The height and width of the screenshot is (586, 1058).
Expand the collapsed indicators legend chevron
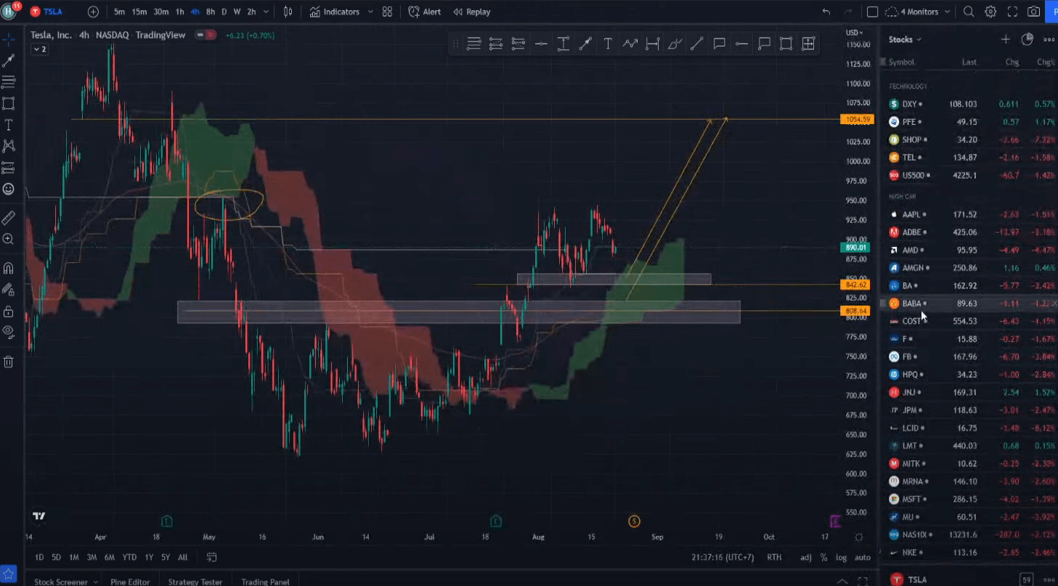point(40,49)
